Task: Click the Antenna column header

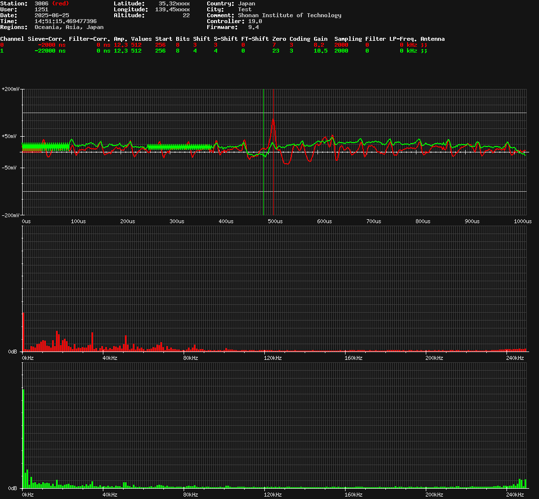Action: click(x=433, y=39)
